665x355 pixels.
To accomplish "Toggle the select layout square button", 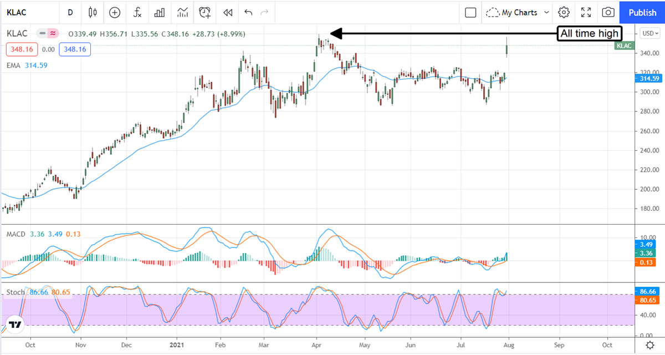I will pos(470,12).
